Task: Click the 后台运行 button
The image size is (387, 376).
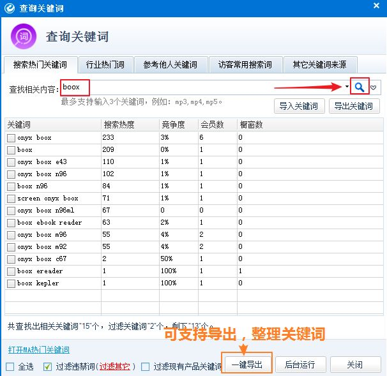Action: click(300, 364)
